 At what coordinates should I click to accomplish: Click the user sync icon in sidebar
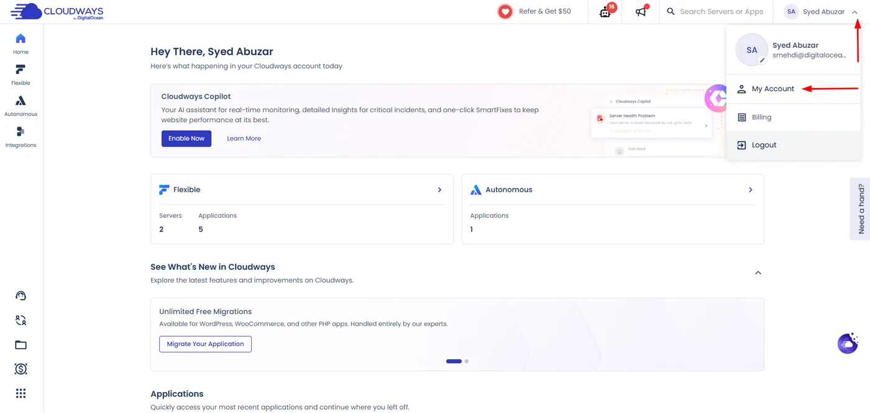click(21, 321)
